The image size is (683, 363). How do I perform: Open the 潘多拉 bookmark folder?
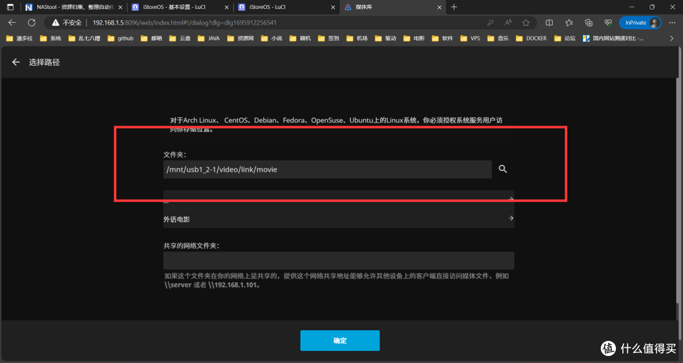click(20, 39)
